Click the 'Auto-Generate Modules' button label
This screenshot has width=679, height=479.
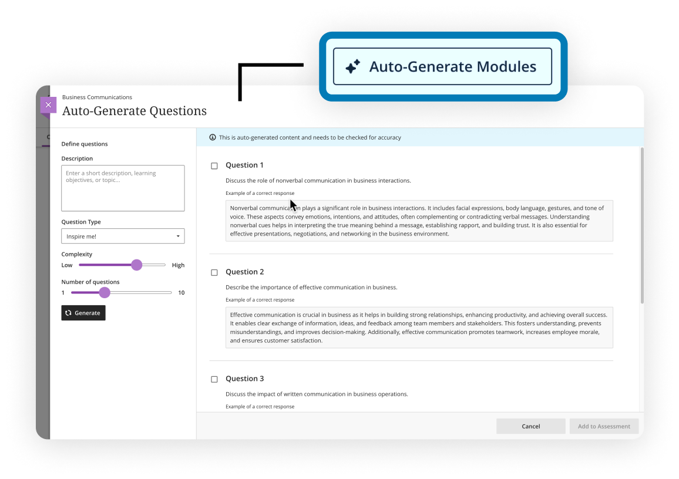point(452,67)
